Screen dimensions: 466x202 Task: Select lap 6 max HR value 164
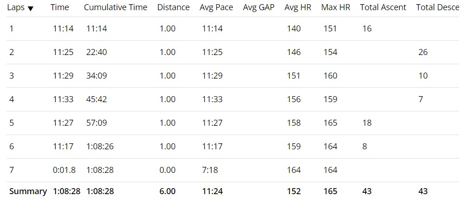[x=330, y=147]
